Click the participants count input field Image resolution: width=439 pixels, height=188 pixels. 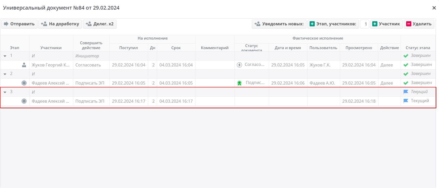[x=365, y=24]
